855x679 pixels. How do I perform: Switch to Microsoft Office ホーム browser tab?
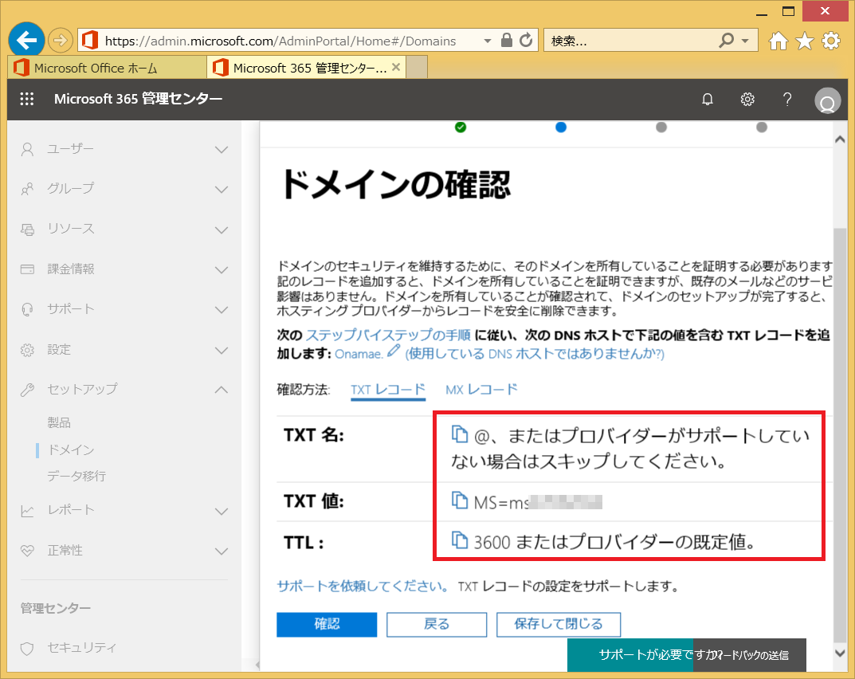tap(108, 68)
